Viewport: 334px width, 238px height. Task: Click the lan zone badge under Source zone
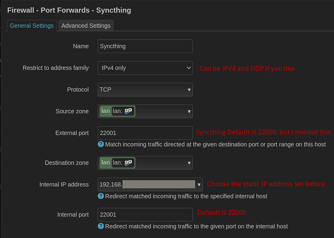[x=106, y=111]
